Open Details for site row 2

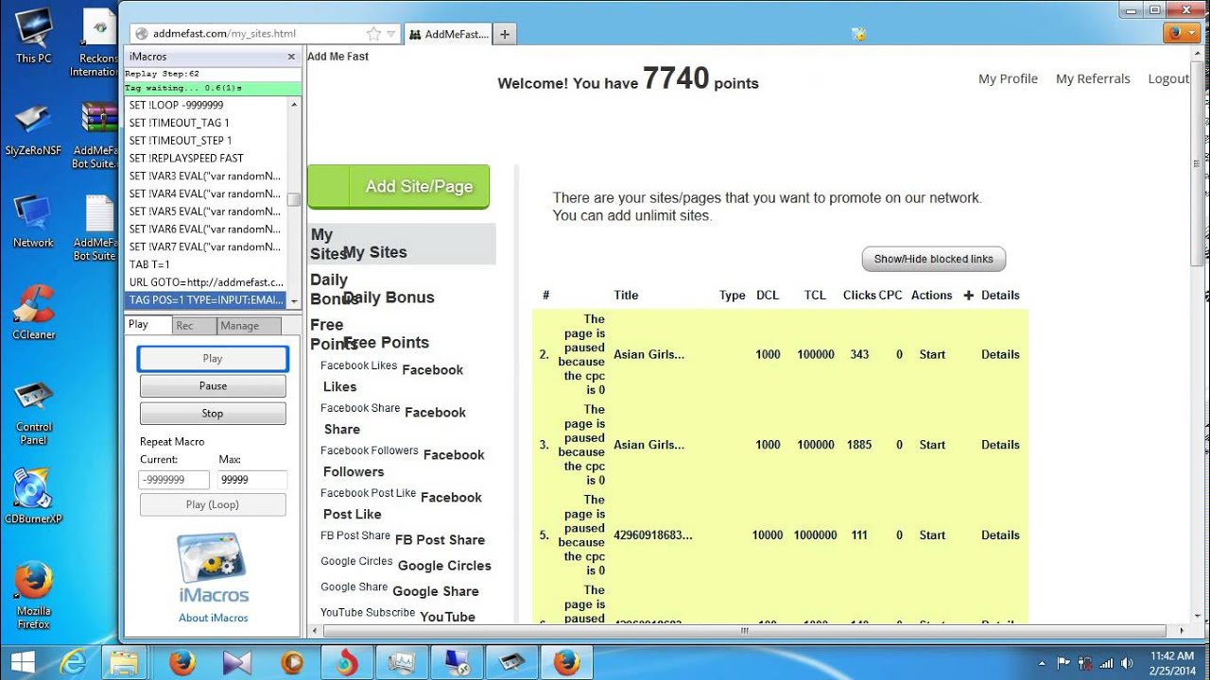(x=1000, y=355)
